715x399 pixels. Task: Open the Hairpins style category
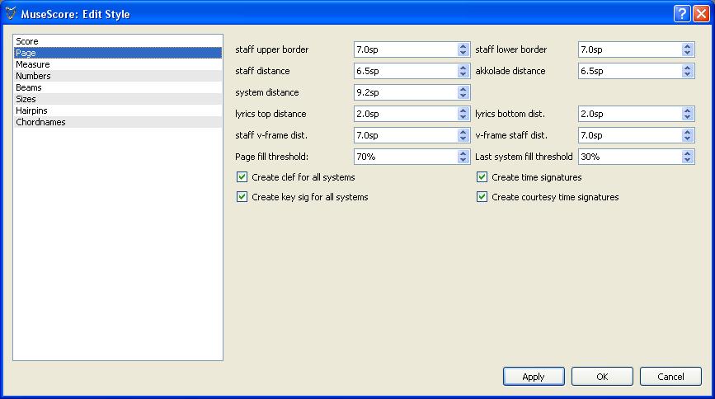pyautogui.click(x=118, y=110)
